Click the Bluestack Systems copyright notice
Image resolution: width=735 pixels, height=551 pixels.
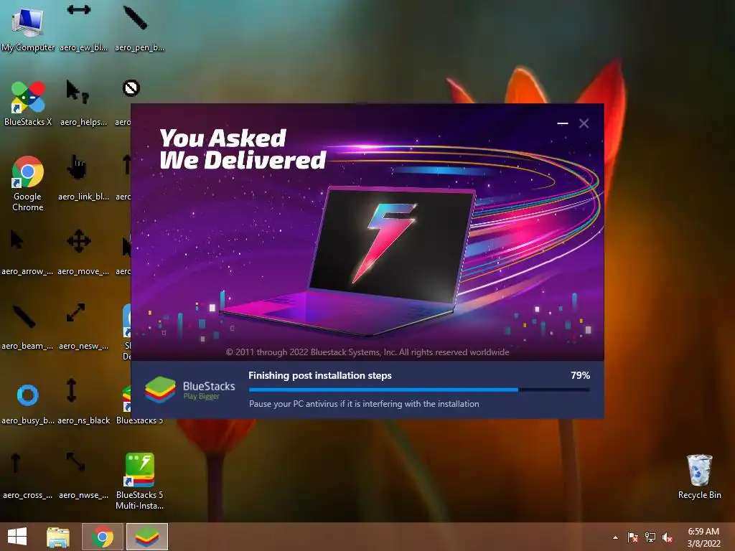[x=367, y=352]
